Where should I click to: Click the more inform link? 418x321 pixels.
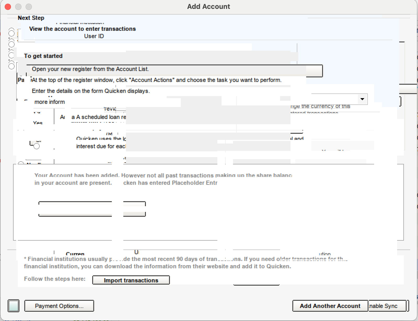point(49,102)
